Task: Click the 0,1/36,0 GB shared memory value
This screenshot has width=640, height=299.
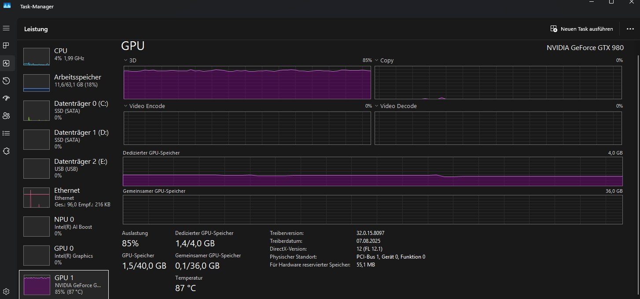Action: click(x=197, y=266)
